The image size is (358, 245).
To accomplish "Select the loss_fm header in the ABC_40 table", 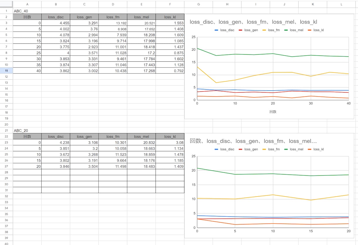I will 113,17.
